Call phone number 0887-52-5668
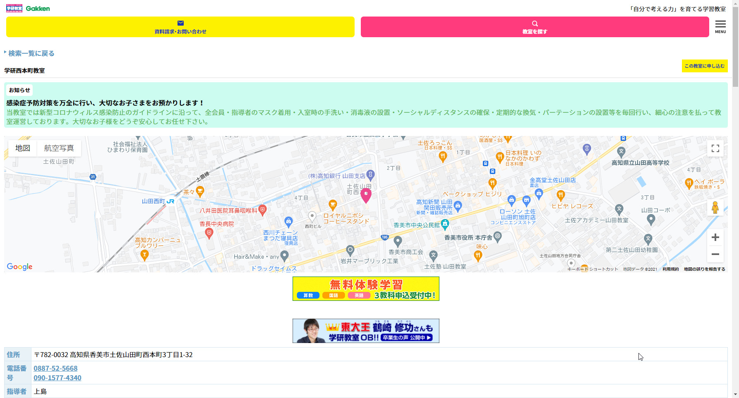Viewport: 739px width, 398px height. click(x=55, y=368)
